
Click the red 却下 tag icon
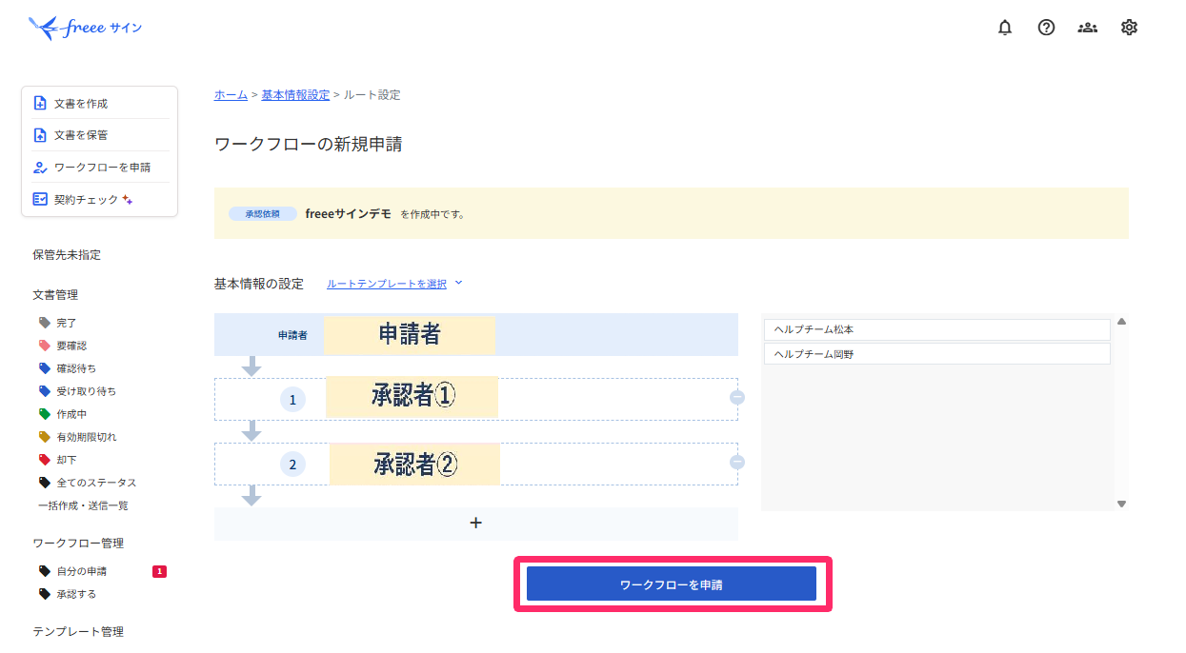44,460
